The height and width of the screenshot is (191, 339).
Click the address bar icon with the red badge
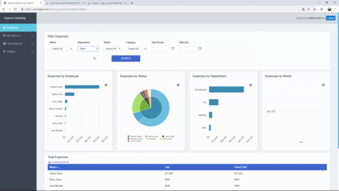tap(304, 10)
